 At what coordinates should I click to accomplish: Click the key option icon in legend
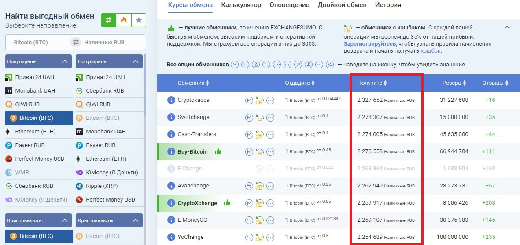(x=298, y=65)
